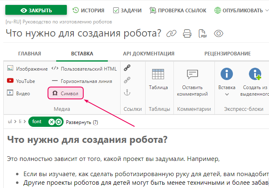Remove font tag with X icon

[x=51, y=122]
